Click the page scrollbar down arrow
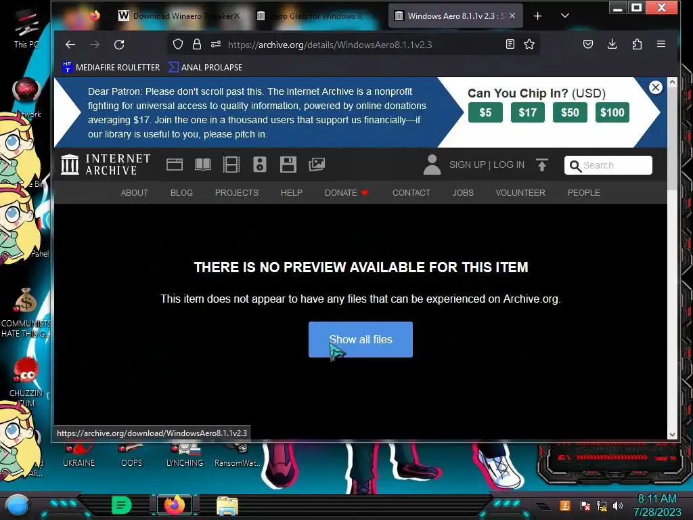The width and height of the screenshot is (693, 520). click(x=672, y=434)
